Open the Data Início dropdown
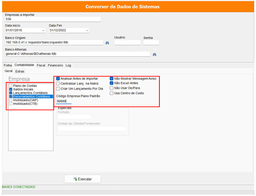The width and height of the screenshot is (256, 196). click(44, 31)
